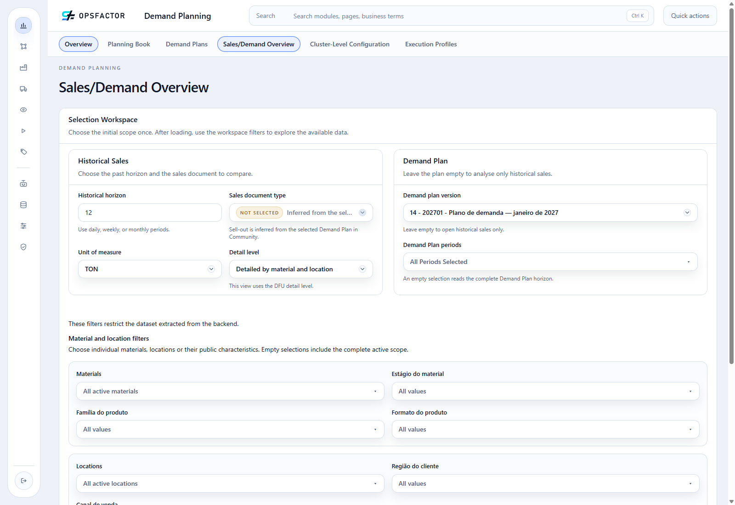
Task: Open the Demand Plans tab
Action: [x=187, y=44]
